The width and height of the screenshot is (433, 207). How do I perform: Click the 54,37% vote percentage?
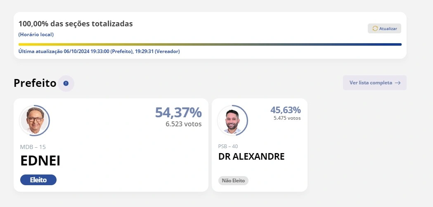[178, 112]
